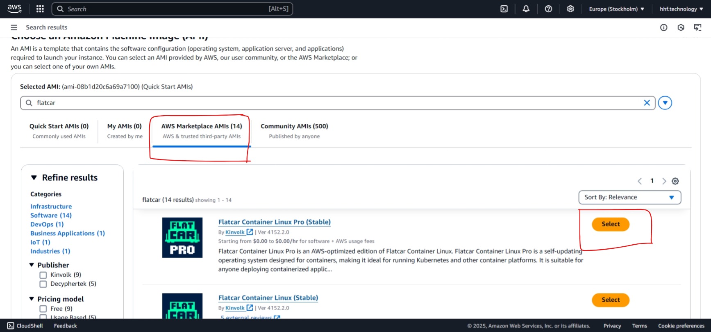Open the notifications bell icon
This screenshot has height=332, width=711.
(526, 9)
